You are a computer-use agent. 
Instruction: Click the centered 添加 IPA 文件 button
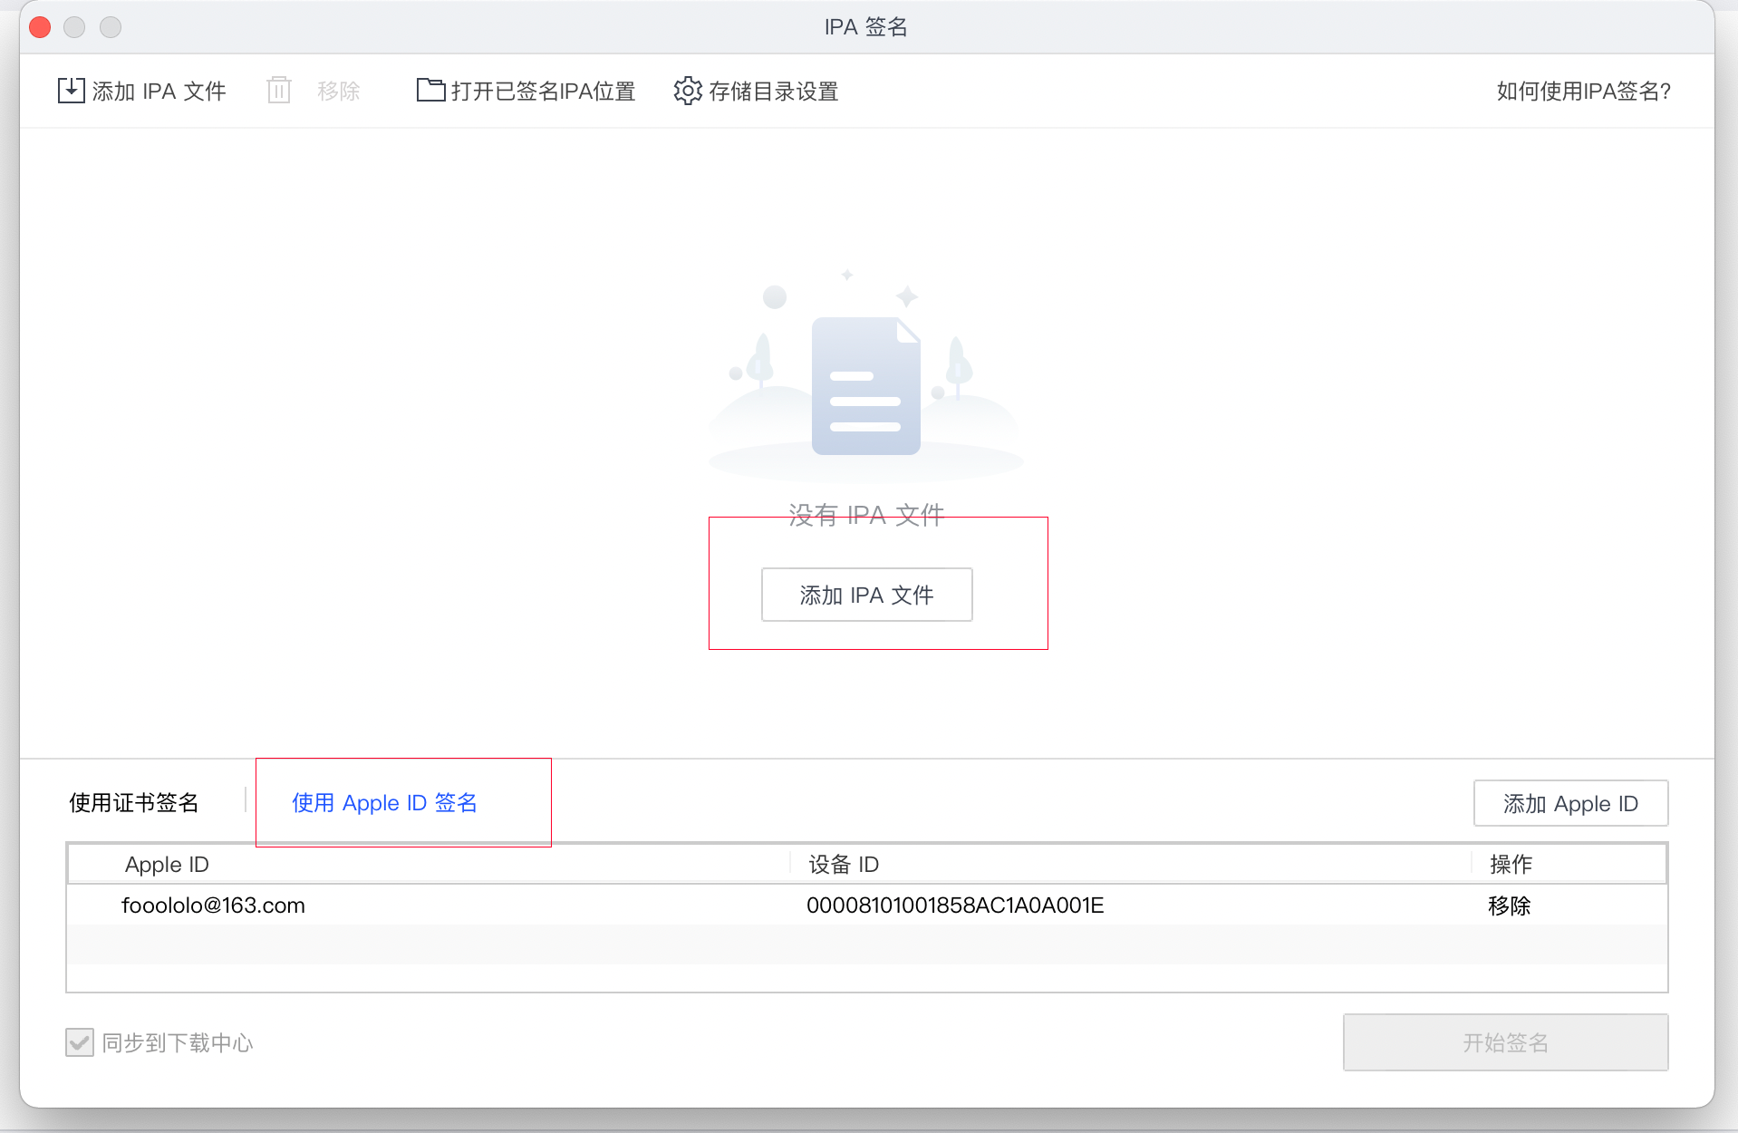[867, 595]
